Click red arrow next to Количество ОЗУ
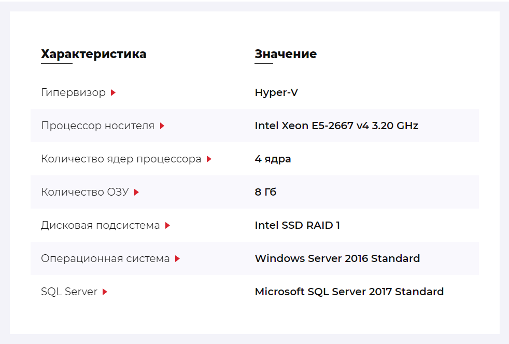Screen dimensions: 509x344 point(136,192)
